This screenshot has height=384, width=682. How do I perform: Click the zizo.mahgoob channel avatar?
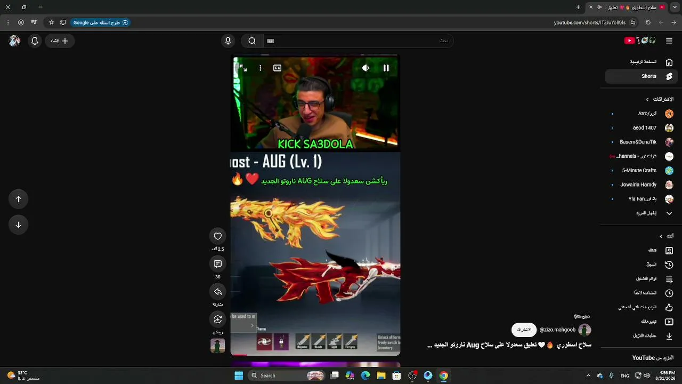(x=584, y=330)
